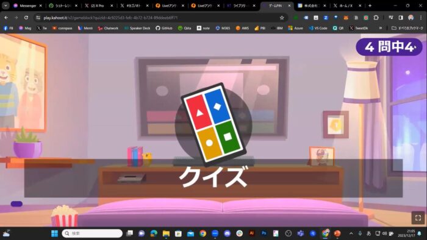Viewport: 427px width, 240px height.
Task: Open Chatwork bookmark
Action: coord(108,28)
